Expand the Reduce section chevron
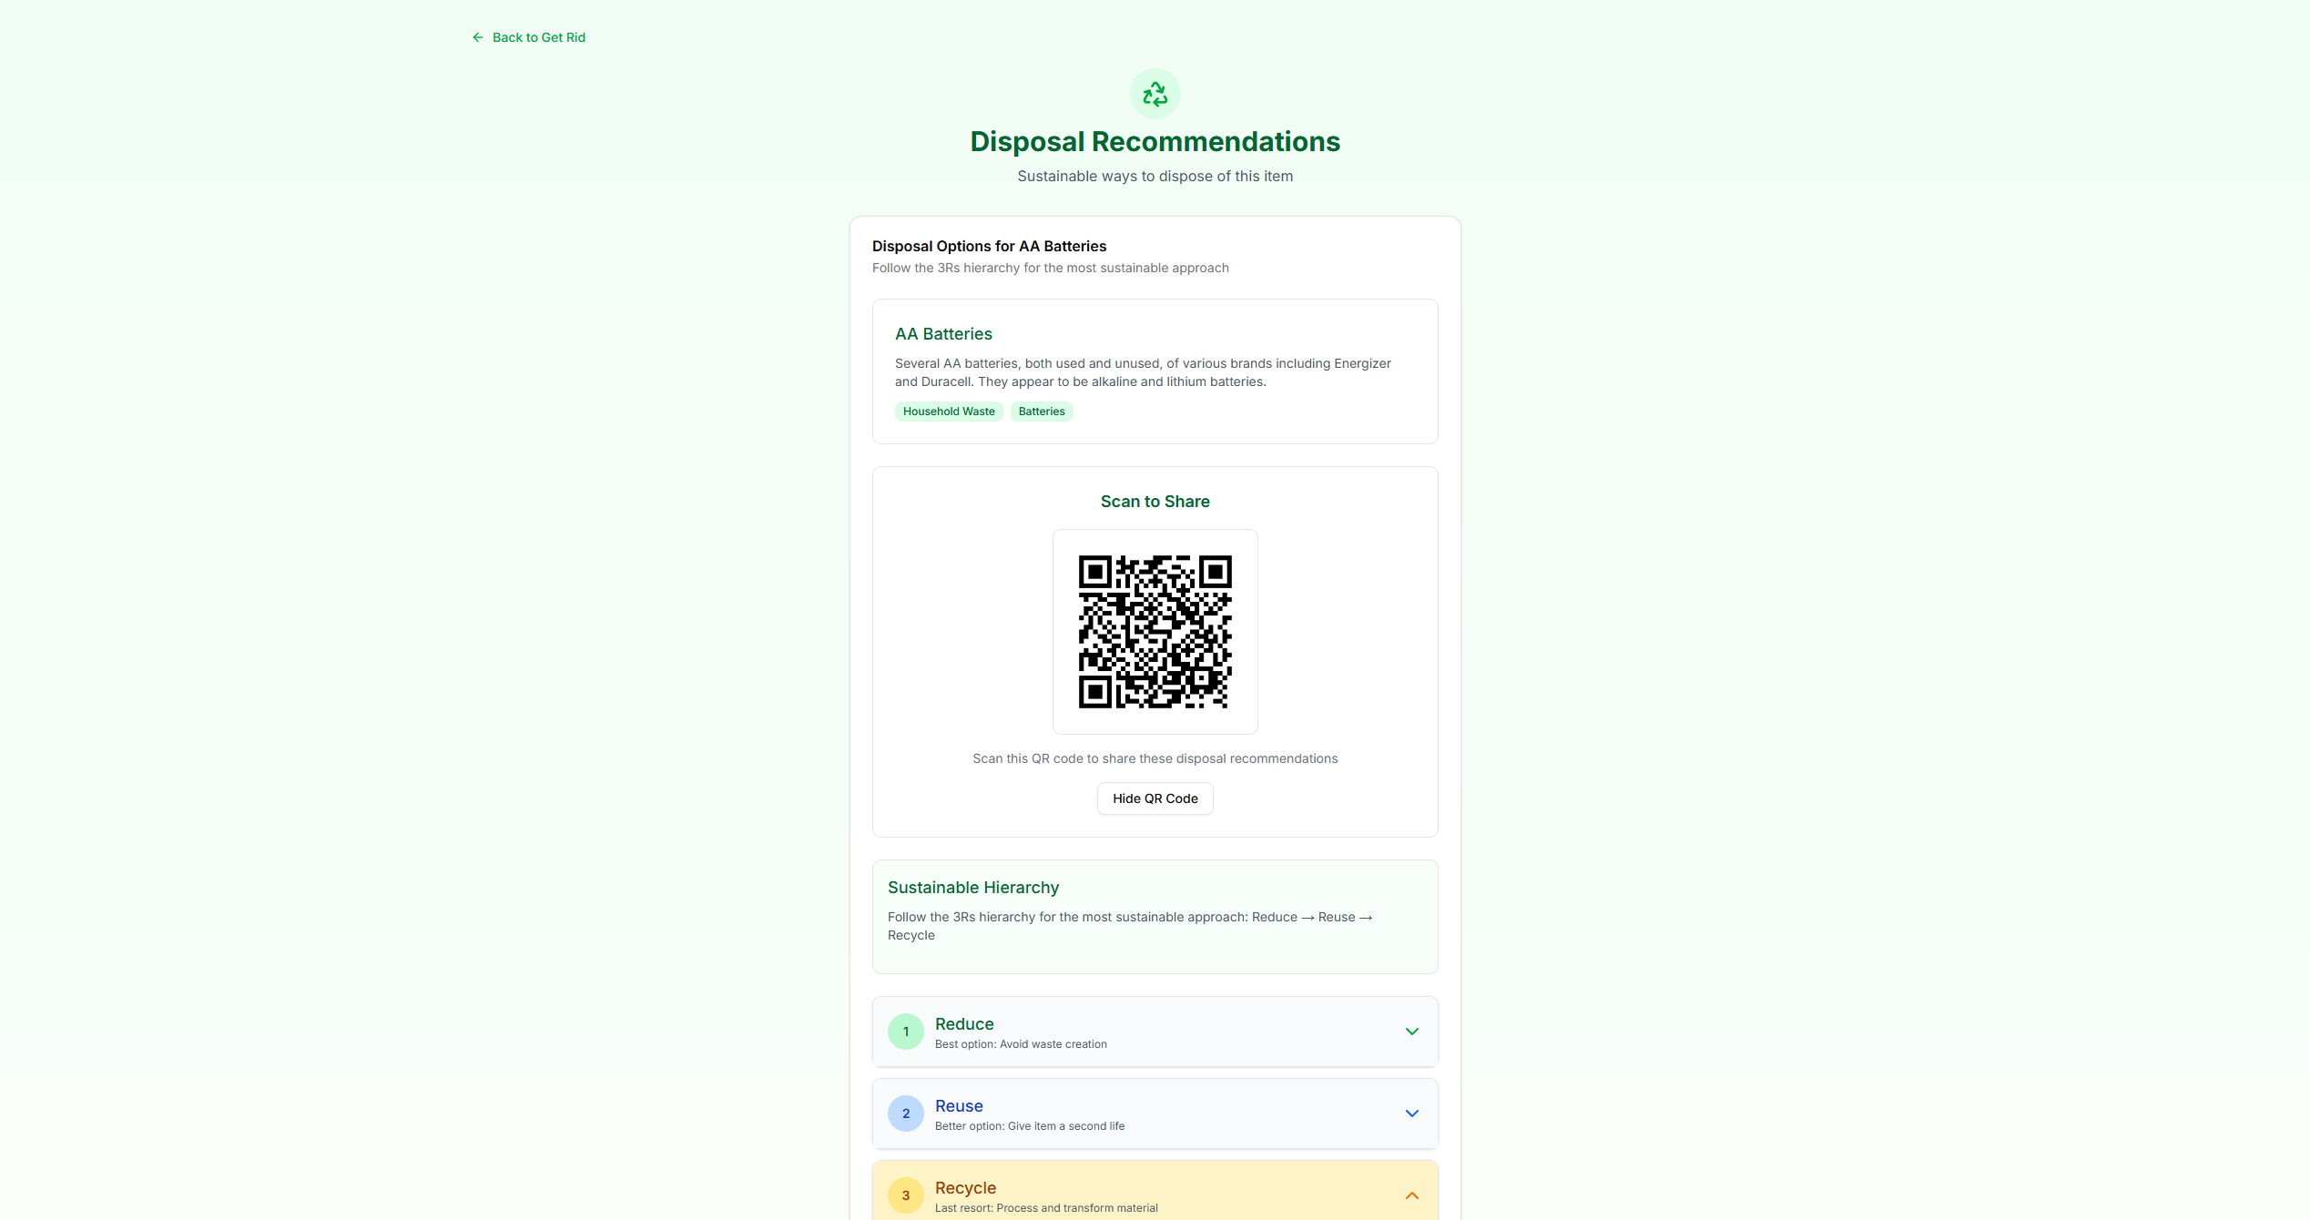The height and width of the screenshot is (1220, 2310). (x=1411, y=1032)
